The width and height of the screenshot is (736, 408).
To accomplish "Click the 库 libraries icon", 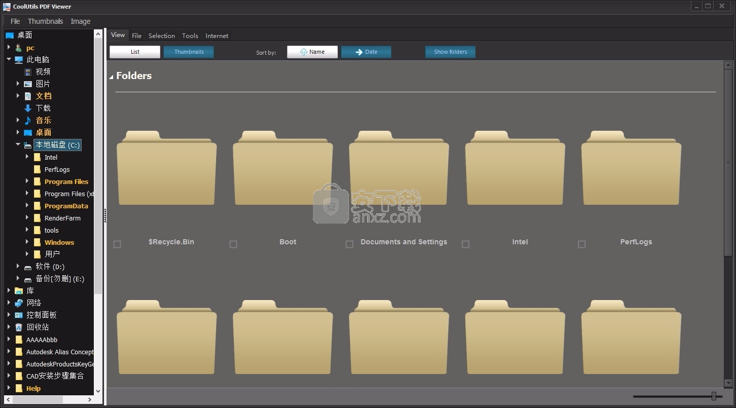I will click(x=19, y=291).
